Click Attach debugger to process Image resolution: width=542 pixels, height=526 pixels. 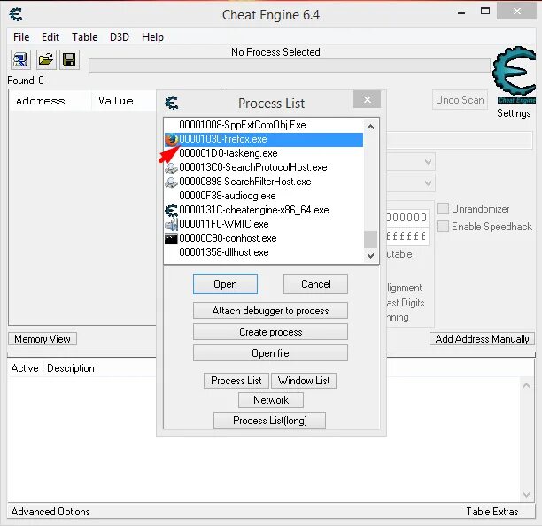pos(270,311)
